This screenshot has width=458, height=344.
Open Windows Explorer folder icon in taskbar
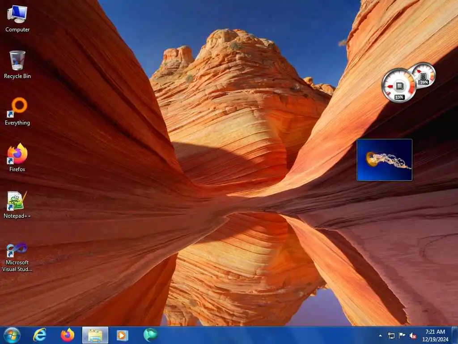coord(95,335)
